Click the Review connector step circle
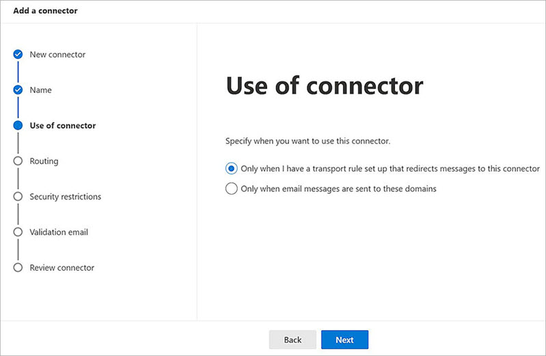This screenshot has width=546, height=356. [18, 268]
